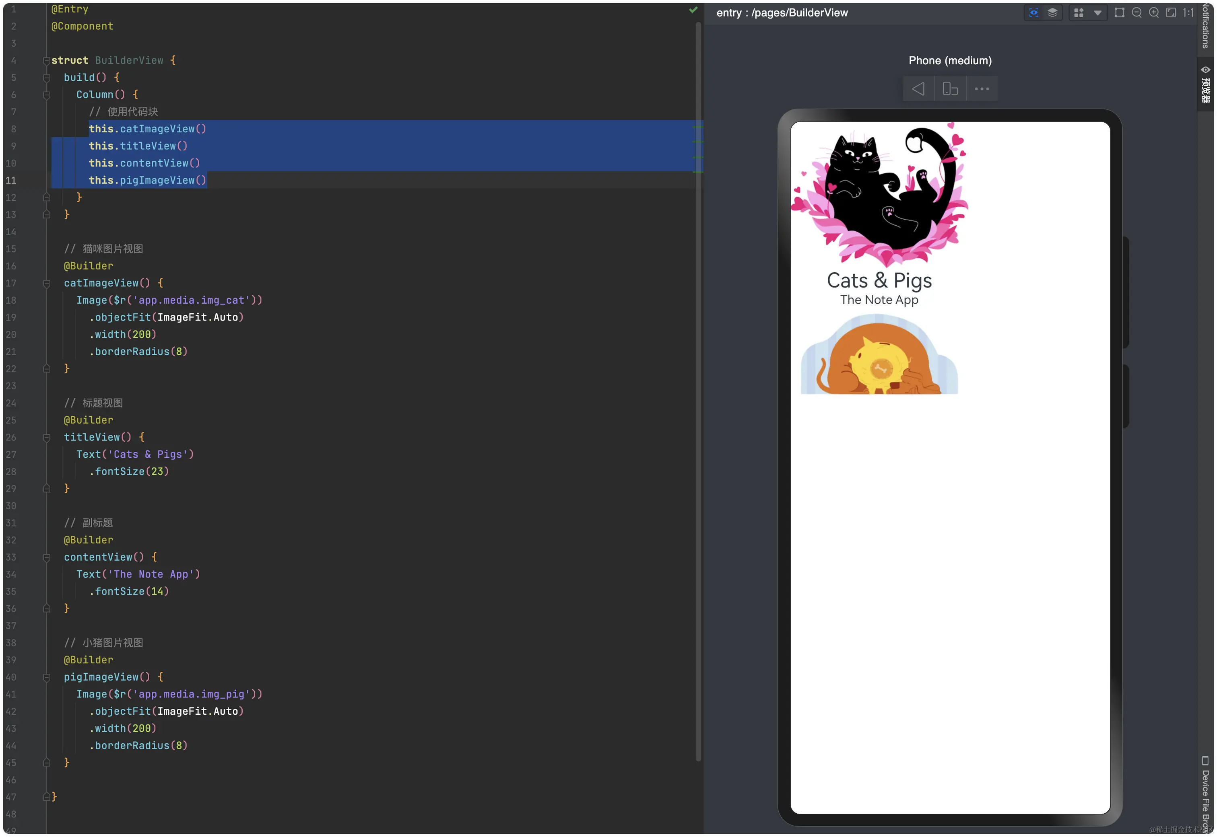Open the Device File Browser side tab
This screenshot has height=837, width=1217.
[x=1206, y=794]
